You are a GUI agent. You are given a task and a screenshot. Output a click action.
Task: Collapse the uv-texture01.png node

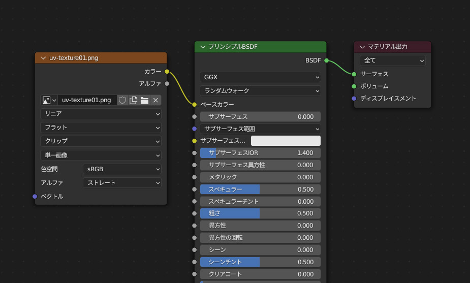[x=43, y=58]
